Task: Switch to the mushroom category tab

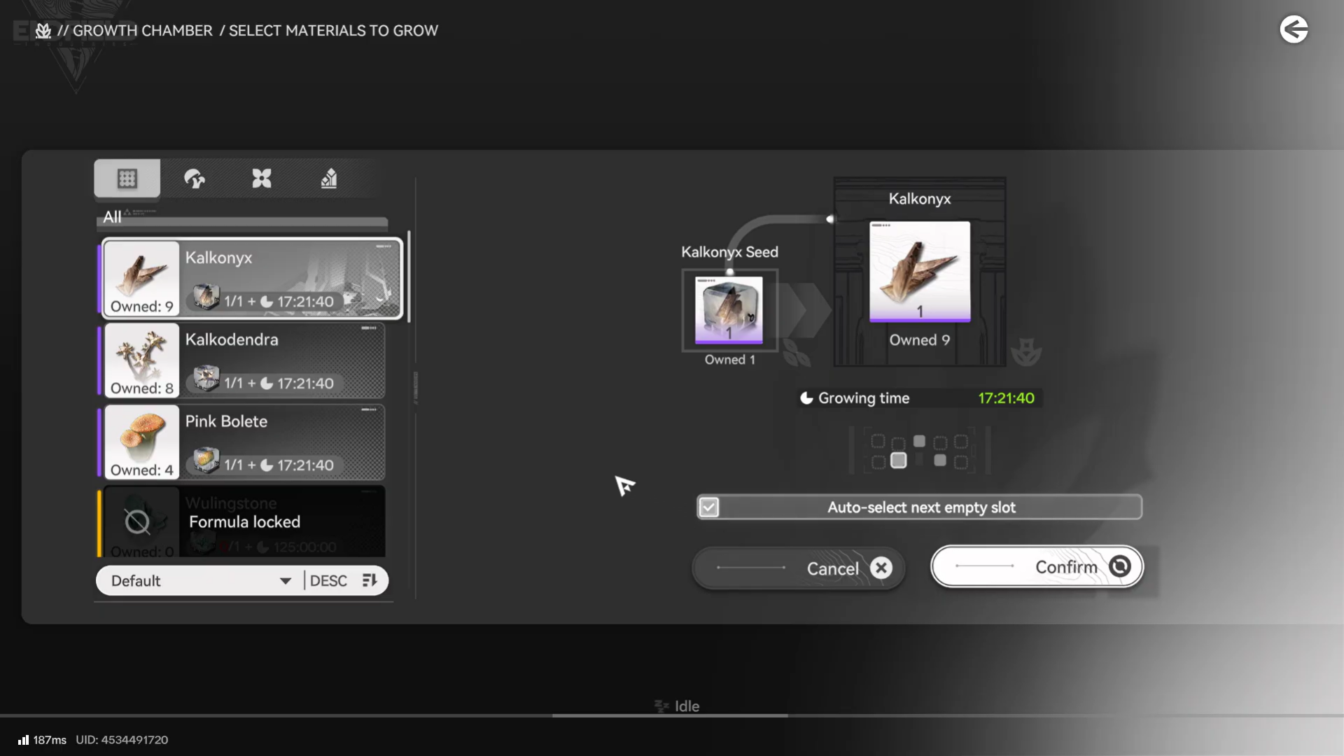Action: pos(194,178)
